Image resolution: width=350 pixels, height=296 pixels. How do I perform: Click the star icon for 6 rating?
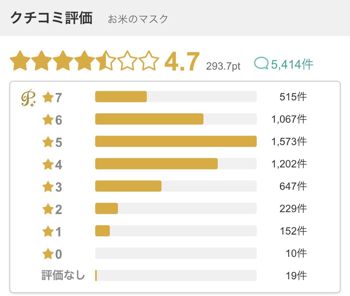point(48,120)
